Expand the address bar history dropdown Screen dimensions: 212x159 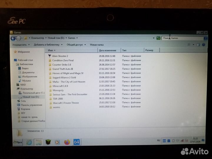(154, 38)
